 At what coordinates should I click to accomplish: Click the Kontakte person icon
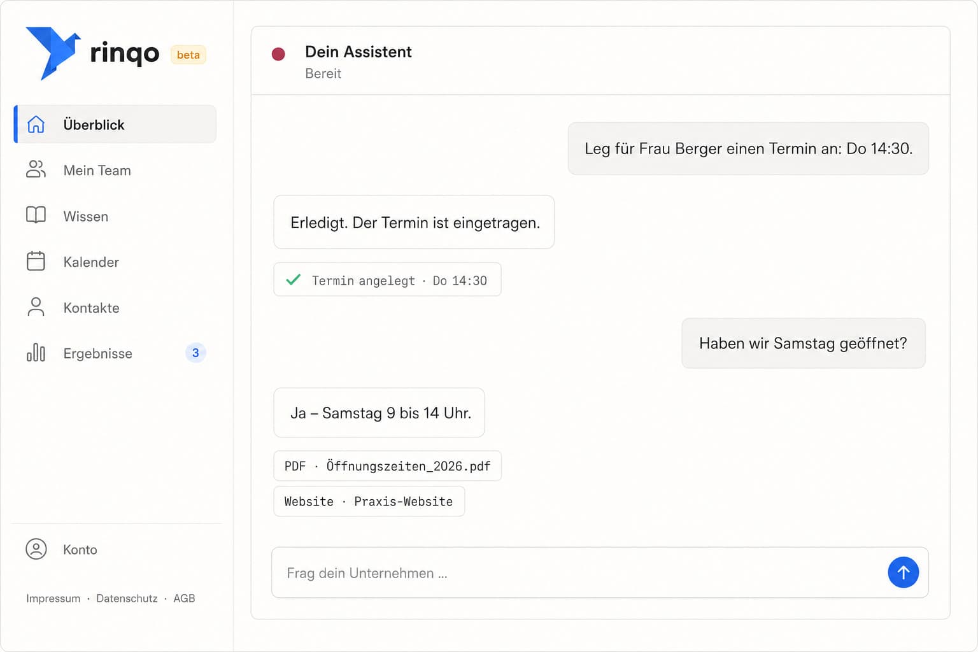[36, 307]
